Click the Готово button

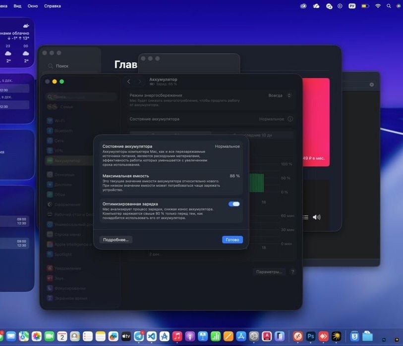(232, 240)
